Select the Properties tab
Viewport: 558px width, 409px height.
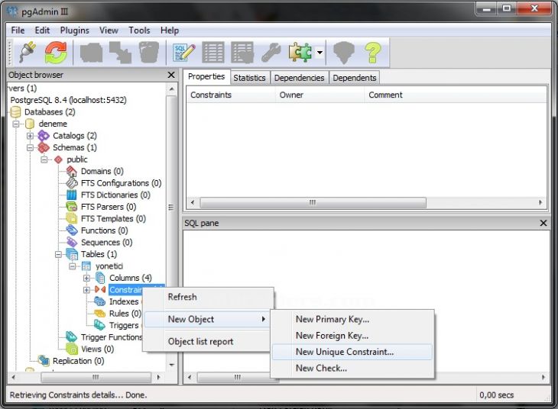[206, 76]
